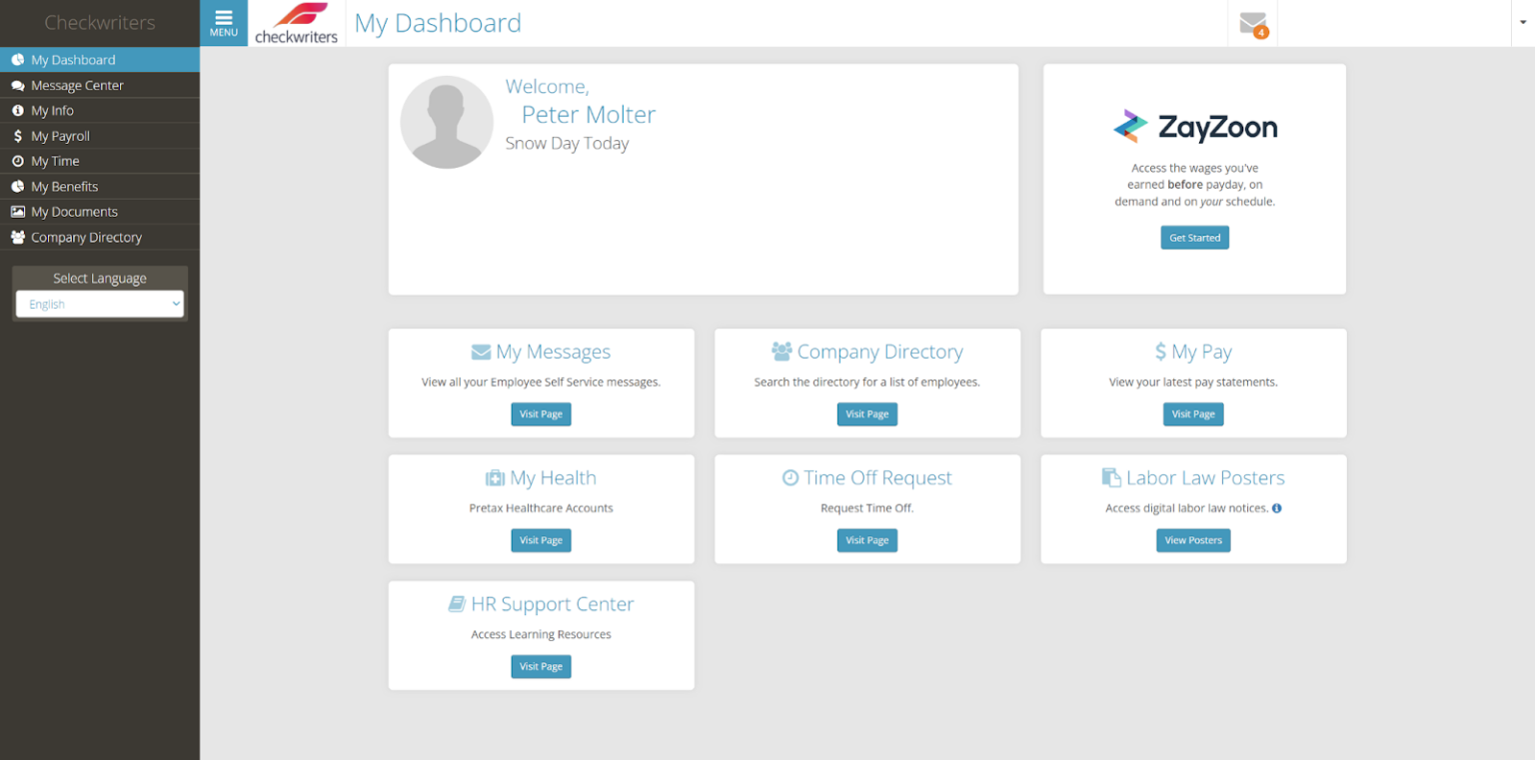Click Peter Molter's profile avatar placeholder
Screen dimensions: 1535x760
447,121
